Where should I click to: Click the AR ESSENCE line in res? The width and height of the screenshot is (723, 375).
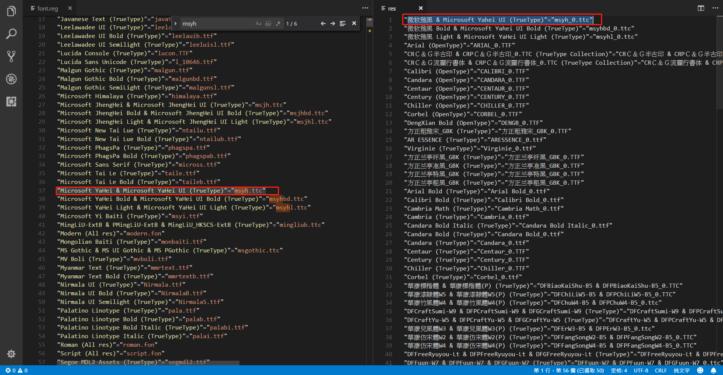coord(475,140)
